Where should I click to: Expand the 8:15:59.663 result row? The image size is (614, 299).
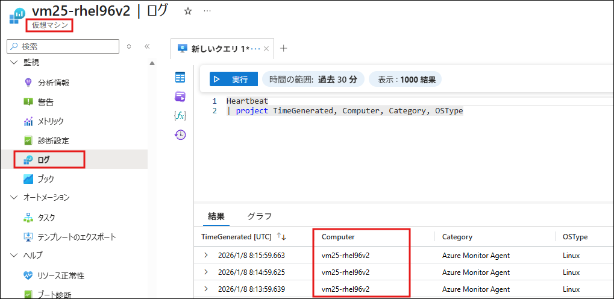click(x=206, y=256)
